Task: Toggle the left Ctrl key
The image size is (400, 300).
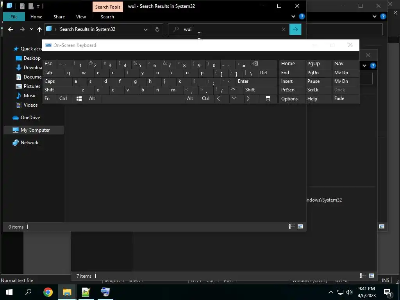Action: 64,99
